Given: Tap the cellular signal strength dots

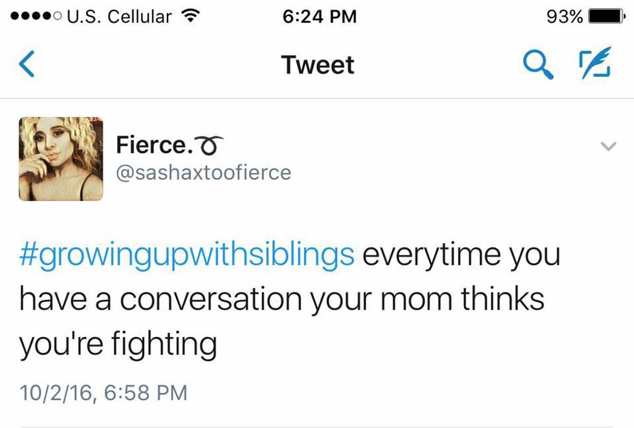Looking at the screenshot, I should click(x=32, y=16).
